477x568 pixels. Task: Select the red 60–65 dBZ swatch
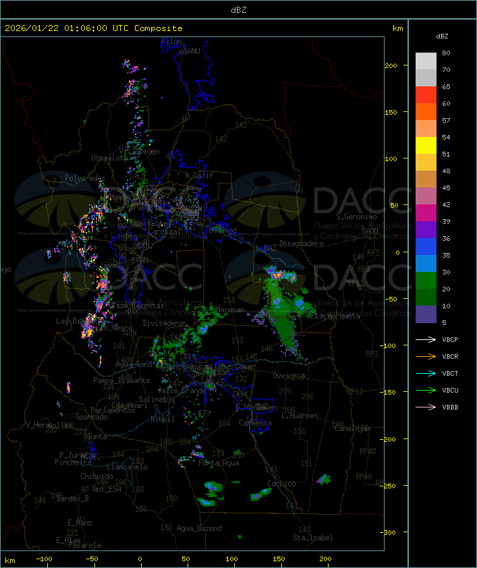click(x=426, y=95)
